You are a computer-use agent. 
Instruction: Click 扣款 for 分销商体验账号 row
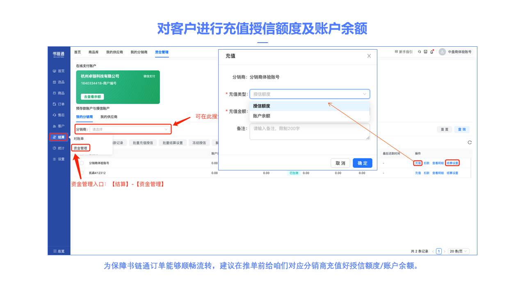click(427, 163)
